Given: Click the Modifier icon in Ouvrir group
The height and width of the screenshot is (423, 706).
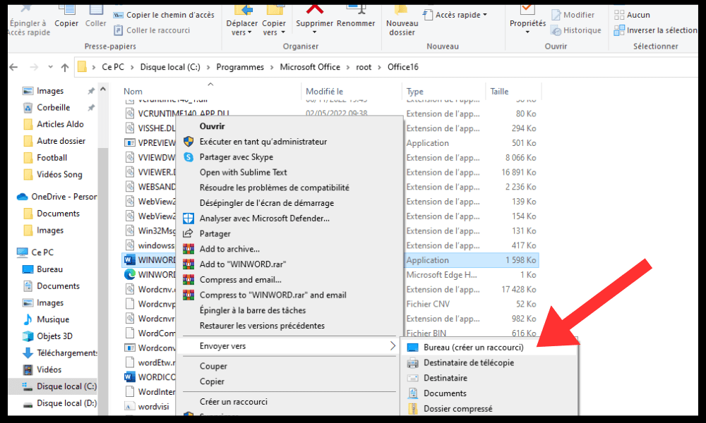Looking at the screenshot, I should click(556, 15).
